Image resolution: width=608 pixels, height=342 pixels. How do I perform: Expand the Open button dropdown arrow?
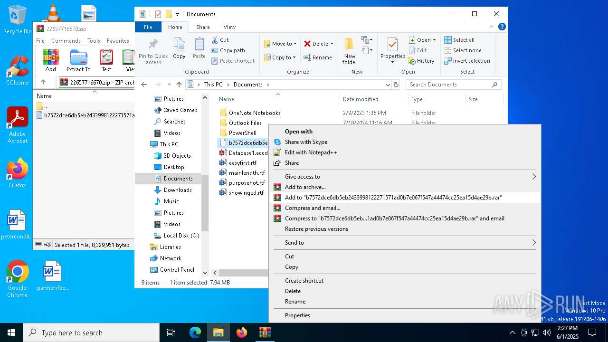pyautogui.click(x=434, y=40)
